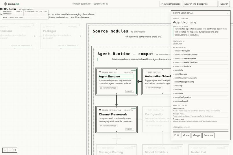Open the '23 relationships' badge on Agent Runtime
This screenshot has height=155, width=233.
coord(108,88)
